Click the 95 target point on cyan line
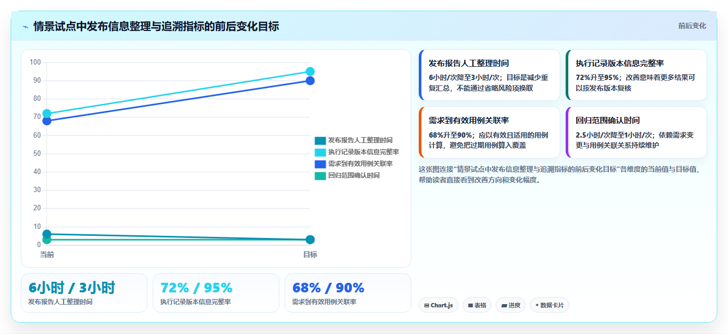 [x=310, y=71]
